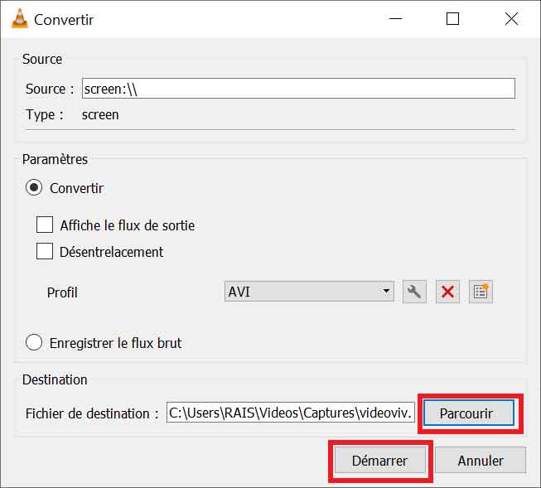Maximize the Convertir dialog window
Viewport: 541px width, 488px height.
click(452, 19)
